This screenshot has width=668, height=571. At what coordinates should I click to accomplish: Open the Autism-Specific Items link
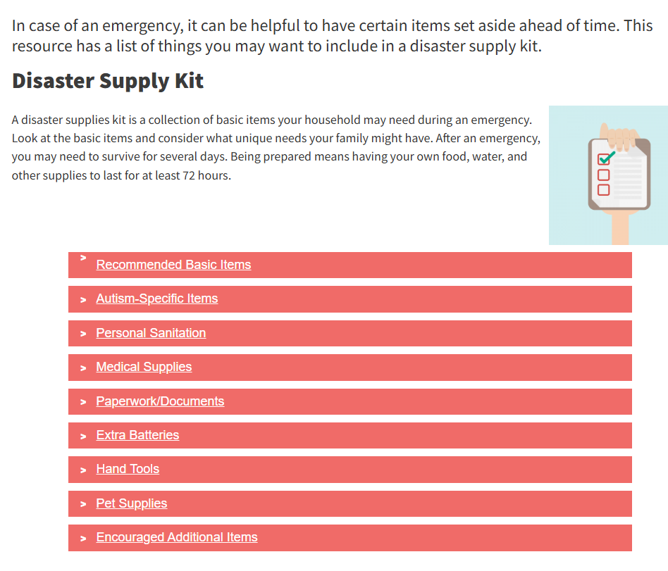[x=156, y=299]
